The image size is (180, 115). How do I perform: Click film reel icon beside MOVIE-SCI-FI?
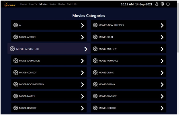point(95,37)
